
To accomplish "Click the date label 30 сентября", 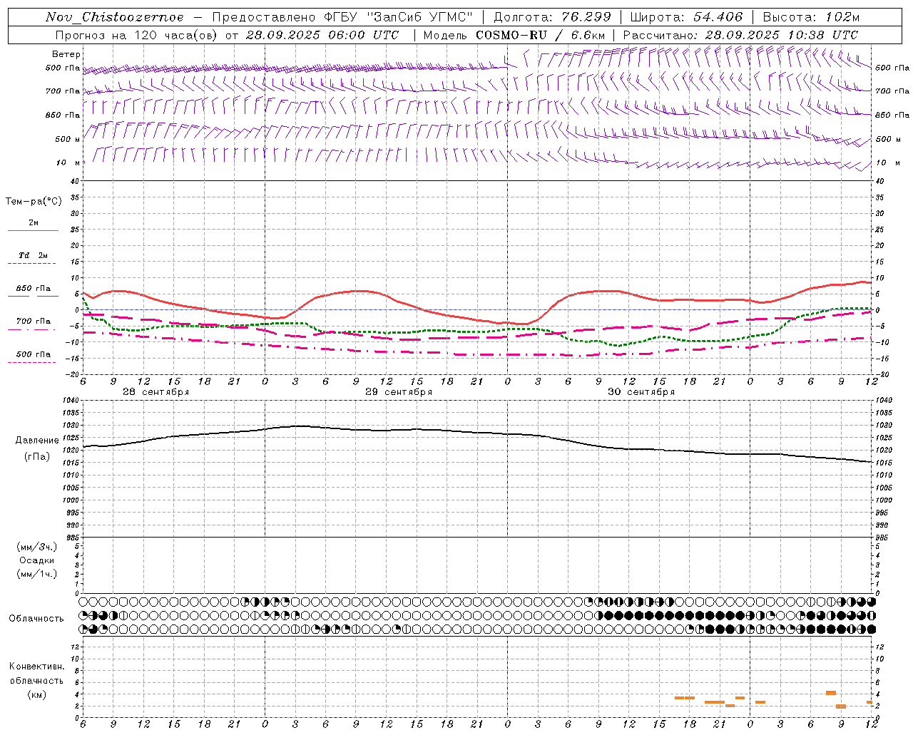I will click(641, 392).
